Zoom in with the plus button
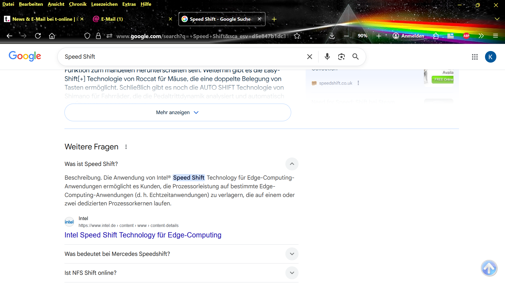 click(379, 36)
